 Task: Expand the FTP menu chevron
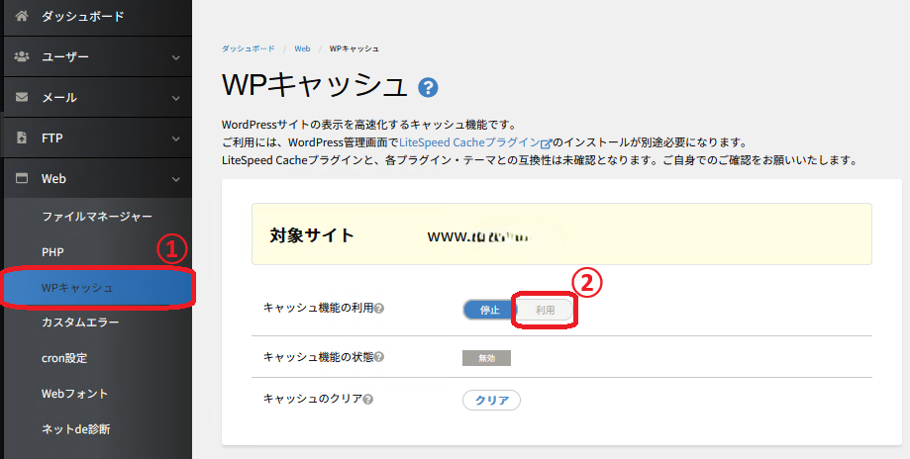(x=176, y=138)
